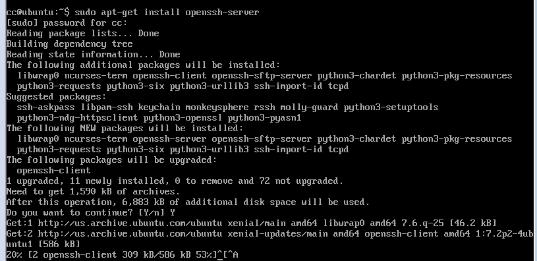Click the us.archive.ubuntu.com URL on Get:2 line
The width and height of the screenshot is (537, 261).
(130, 234)
